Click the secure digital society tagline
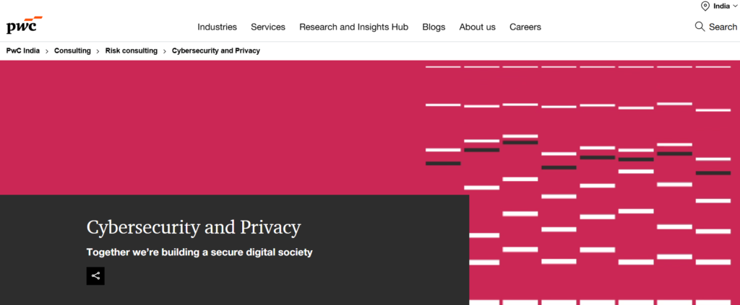Screen dimensions: 740x305 [x=199, y=252]
